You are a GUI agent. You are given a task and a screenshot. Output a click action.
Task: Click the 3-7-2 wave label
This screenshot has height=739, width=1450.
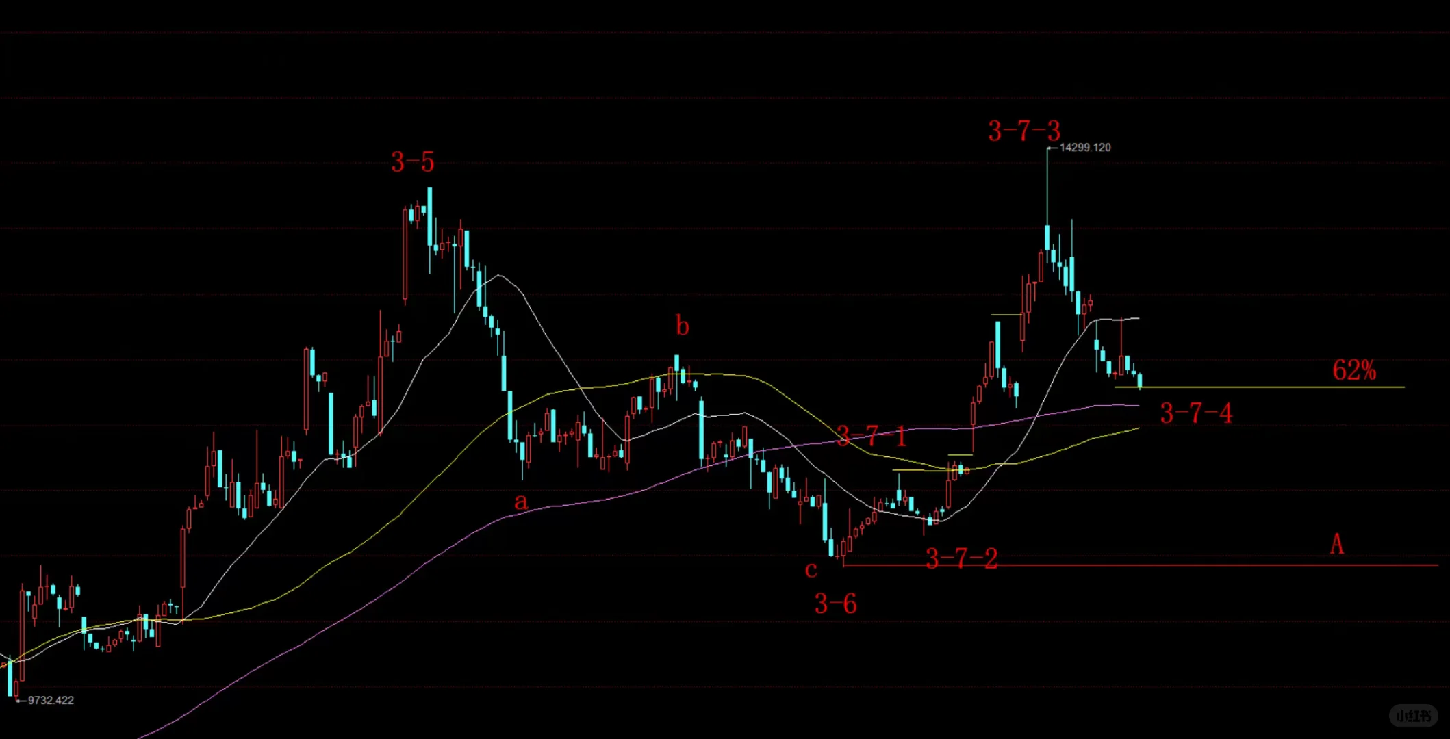pyautogui.click(x=961, y=559)
